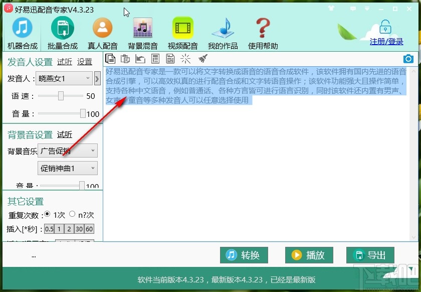Image resolution: width=421 pixels, height=292 pixels.
Task: Select the 1次 repeat radio button
Action: [47, 214]
